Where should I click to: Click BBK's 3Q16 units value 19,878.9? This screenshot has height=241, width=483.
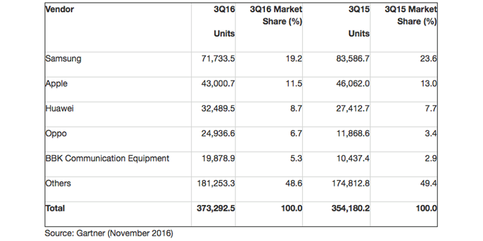click(216, 159)
